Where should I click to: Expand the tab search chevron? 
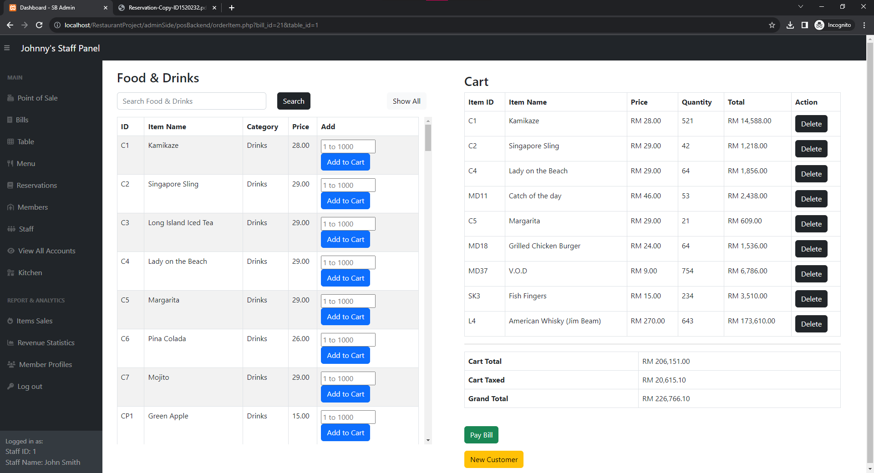(801, 7)
